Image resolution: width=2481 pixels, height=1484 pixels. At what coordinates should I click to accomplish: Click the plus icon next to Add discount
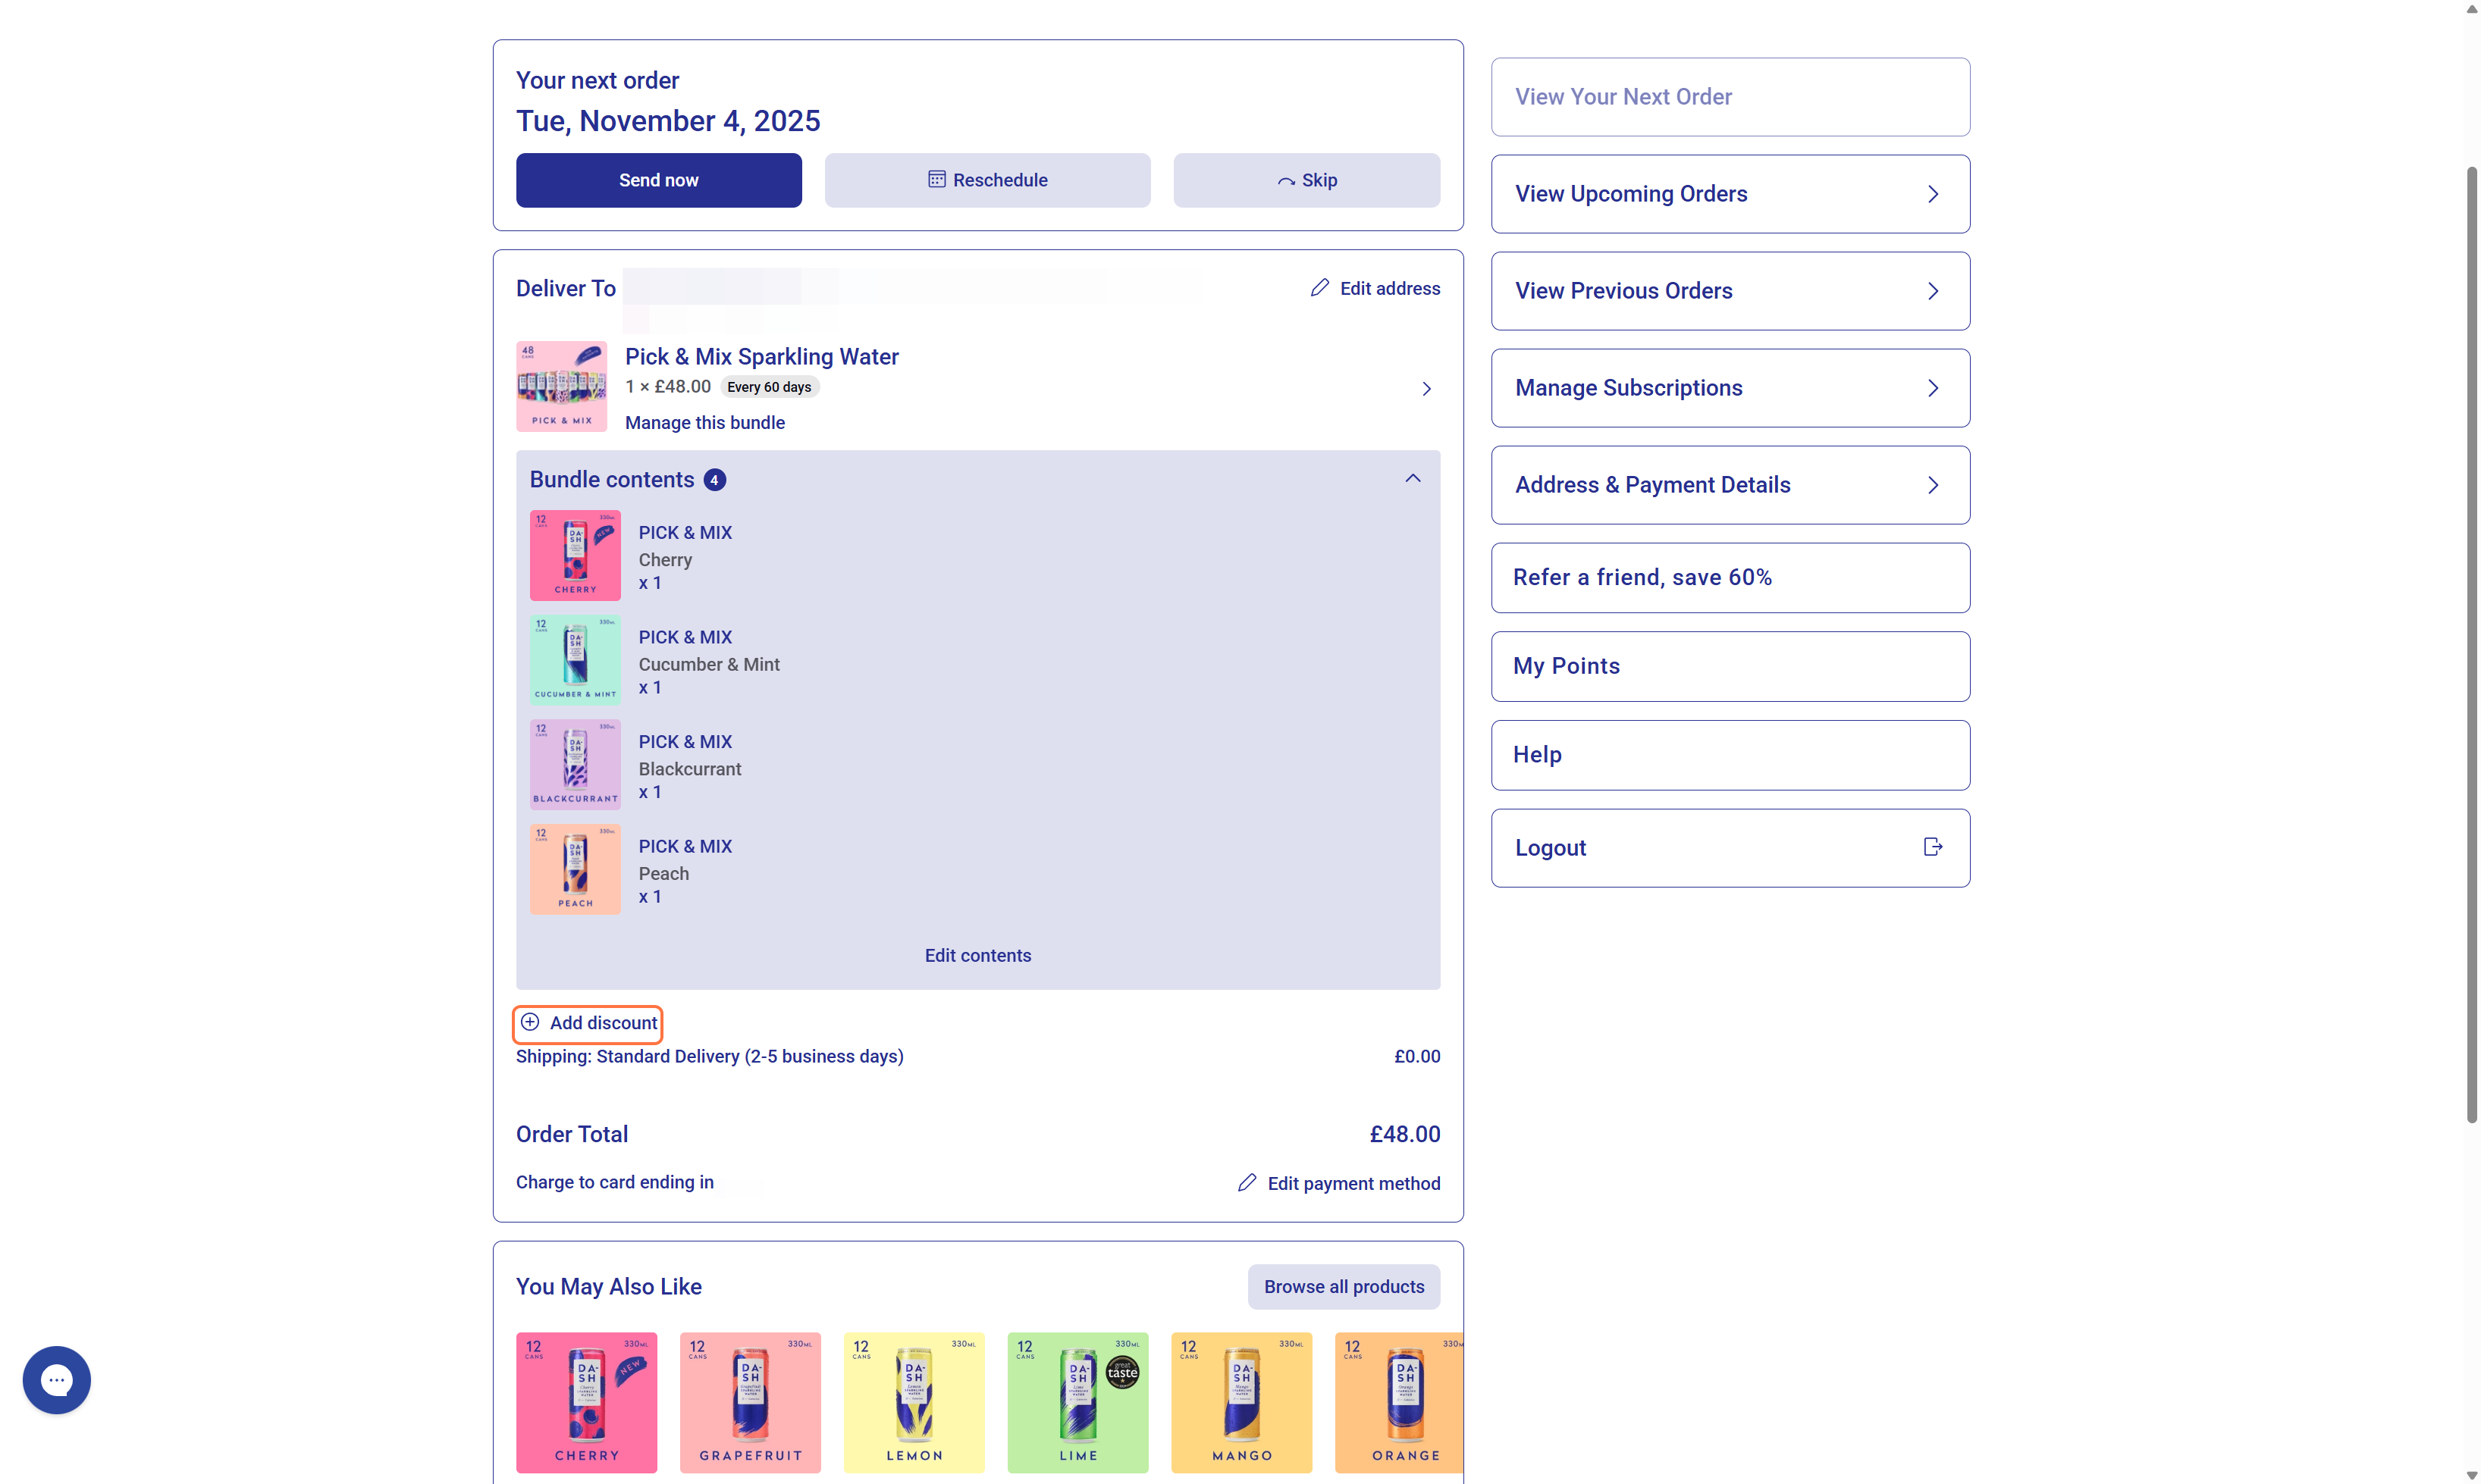click(x=530, y=1022)
